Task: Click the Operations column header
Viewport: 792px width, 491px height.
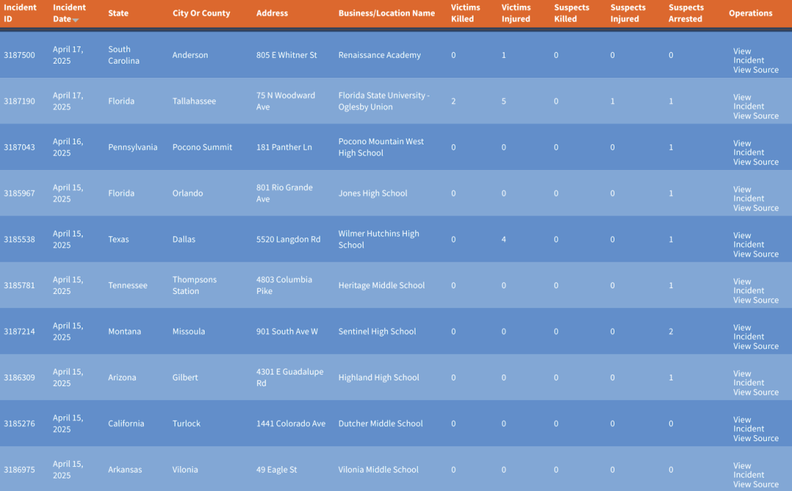Action: [751, 13]
